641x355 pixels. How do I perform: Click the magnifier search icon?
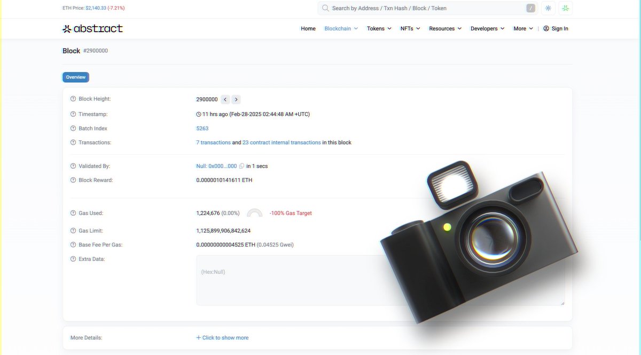click(325, 8)
